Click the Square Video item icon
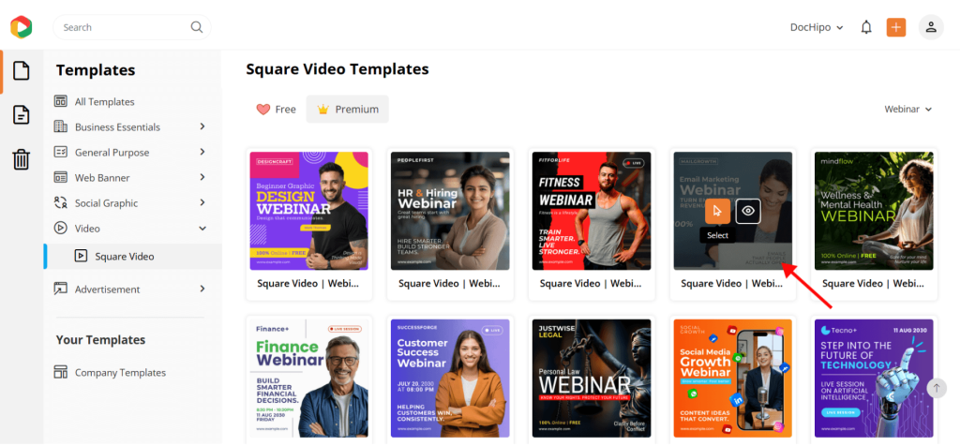 click(x=81, y=257)
